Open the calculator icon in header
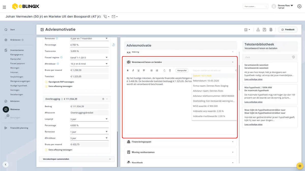 click(x=271, y=30)
